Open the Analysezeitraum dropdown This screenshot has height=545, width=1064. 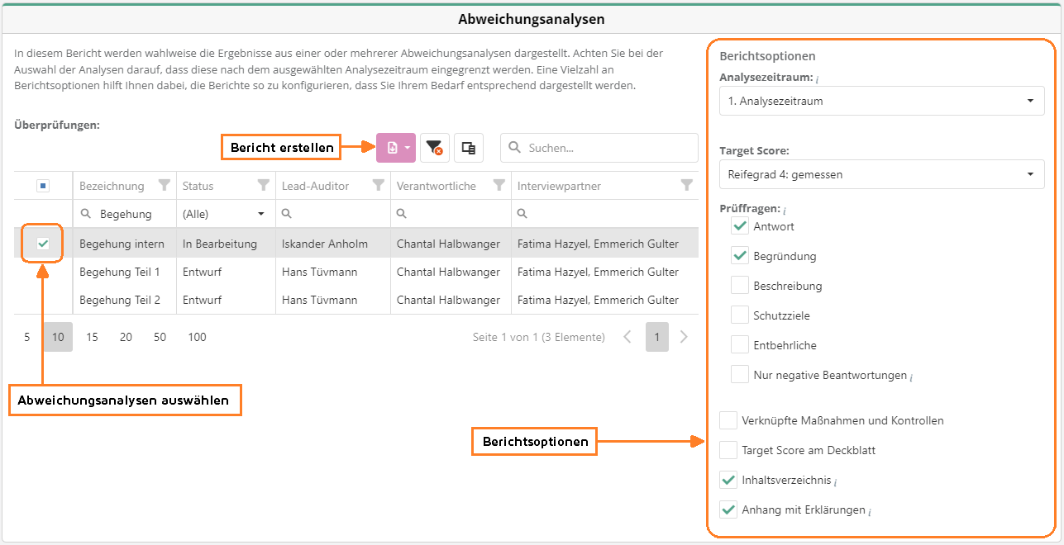click(881, 101)
